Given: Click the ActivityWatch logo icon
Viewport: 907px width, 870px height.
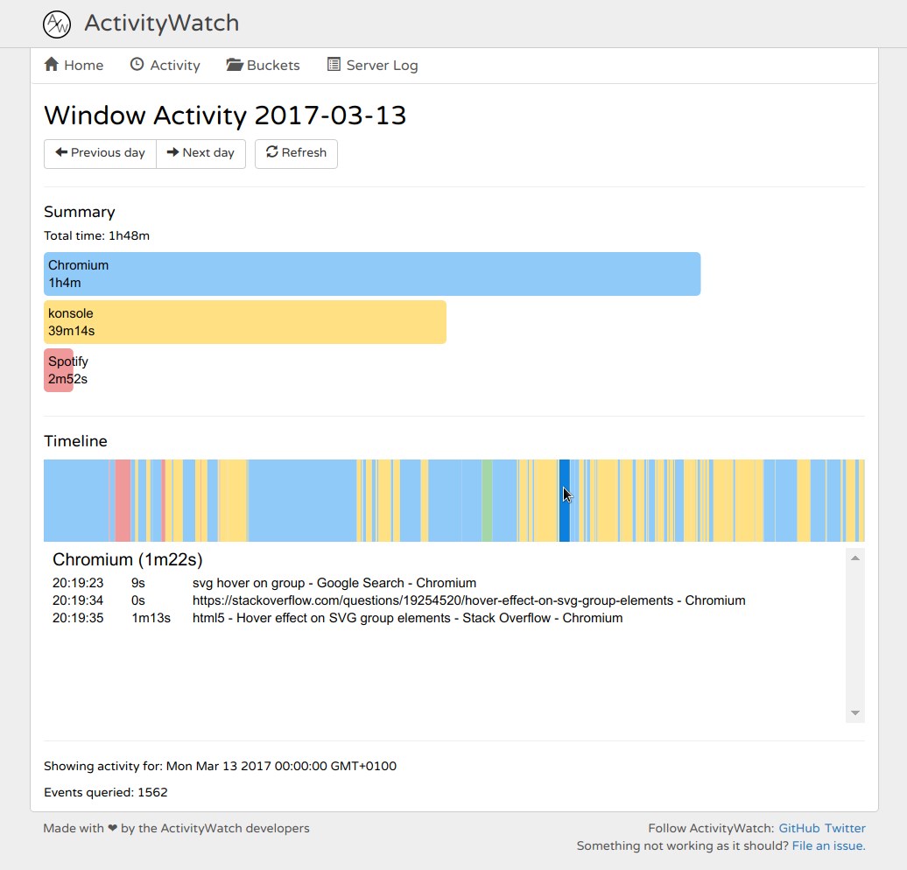Looking at the screenshot, I should point(57,24).
